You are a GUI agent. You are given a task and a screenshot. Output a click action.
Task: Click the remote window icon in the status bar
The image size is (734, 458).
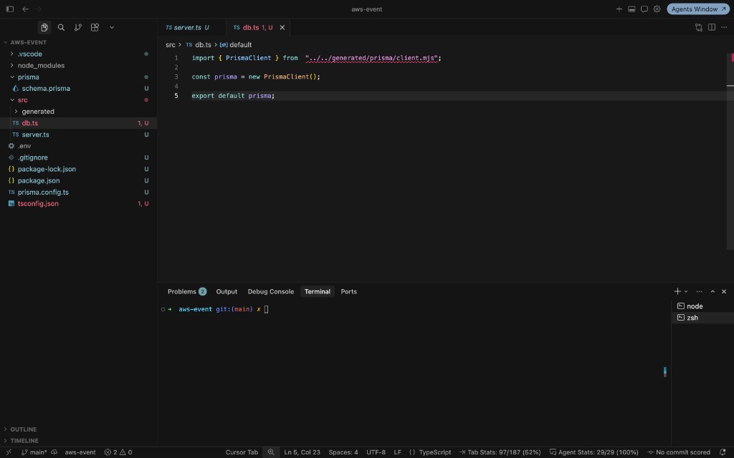click(x=9, y=452)
